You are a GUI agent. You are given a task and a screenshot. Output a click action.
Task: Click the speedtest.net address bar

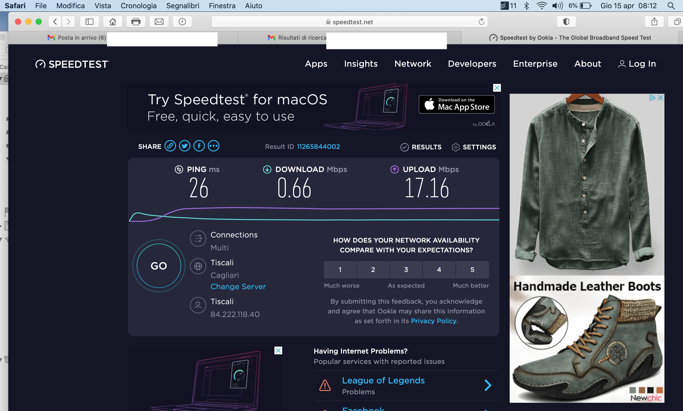(x=349, y=22)
